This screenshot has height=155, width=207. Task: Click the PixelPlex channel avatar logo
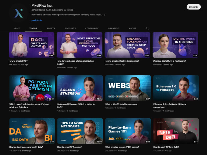pos(18,13)
